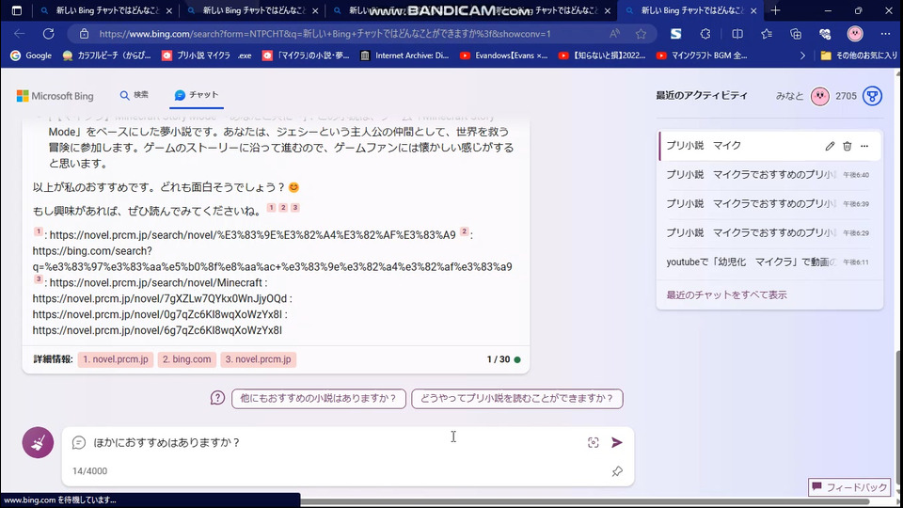Open source 1. novel.prcm.jp
903x508 pixels.
click(115, 359)
